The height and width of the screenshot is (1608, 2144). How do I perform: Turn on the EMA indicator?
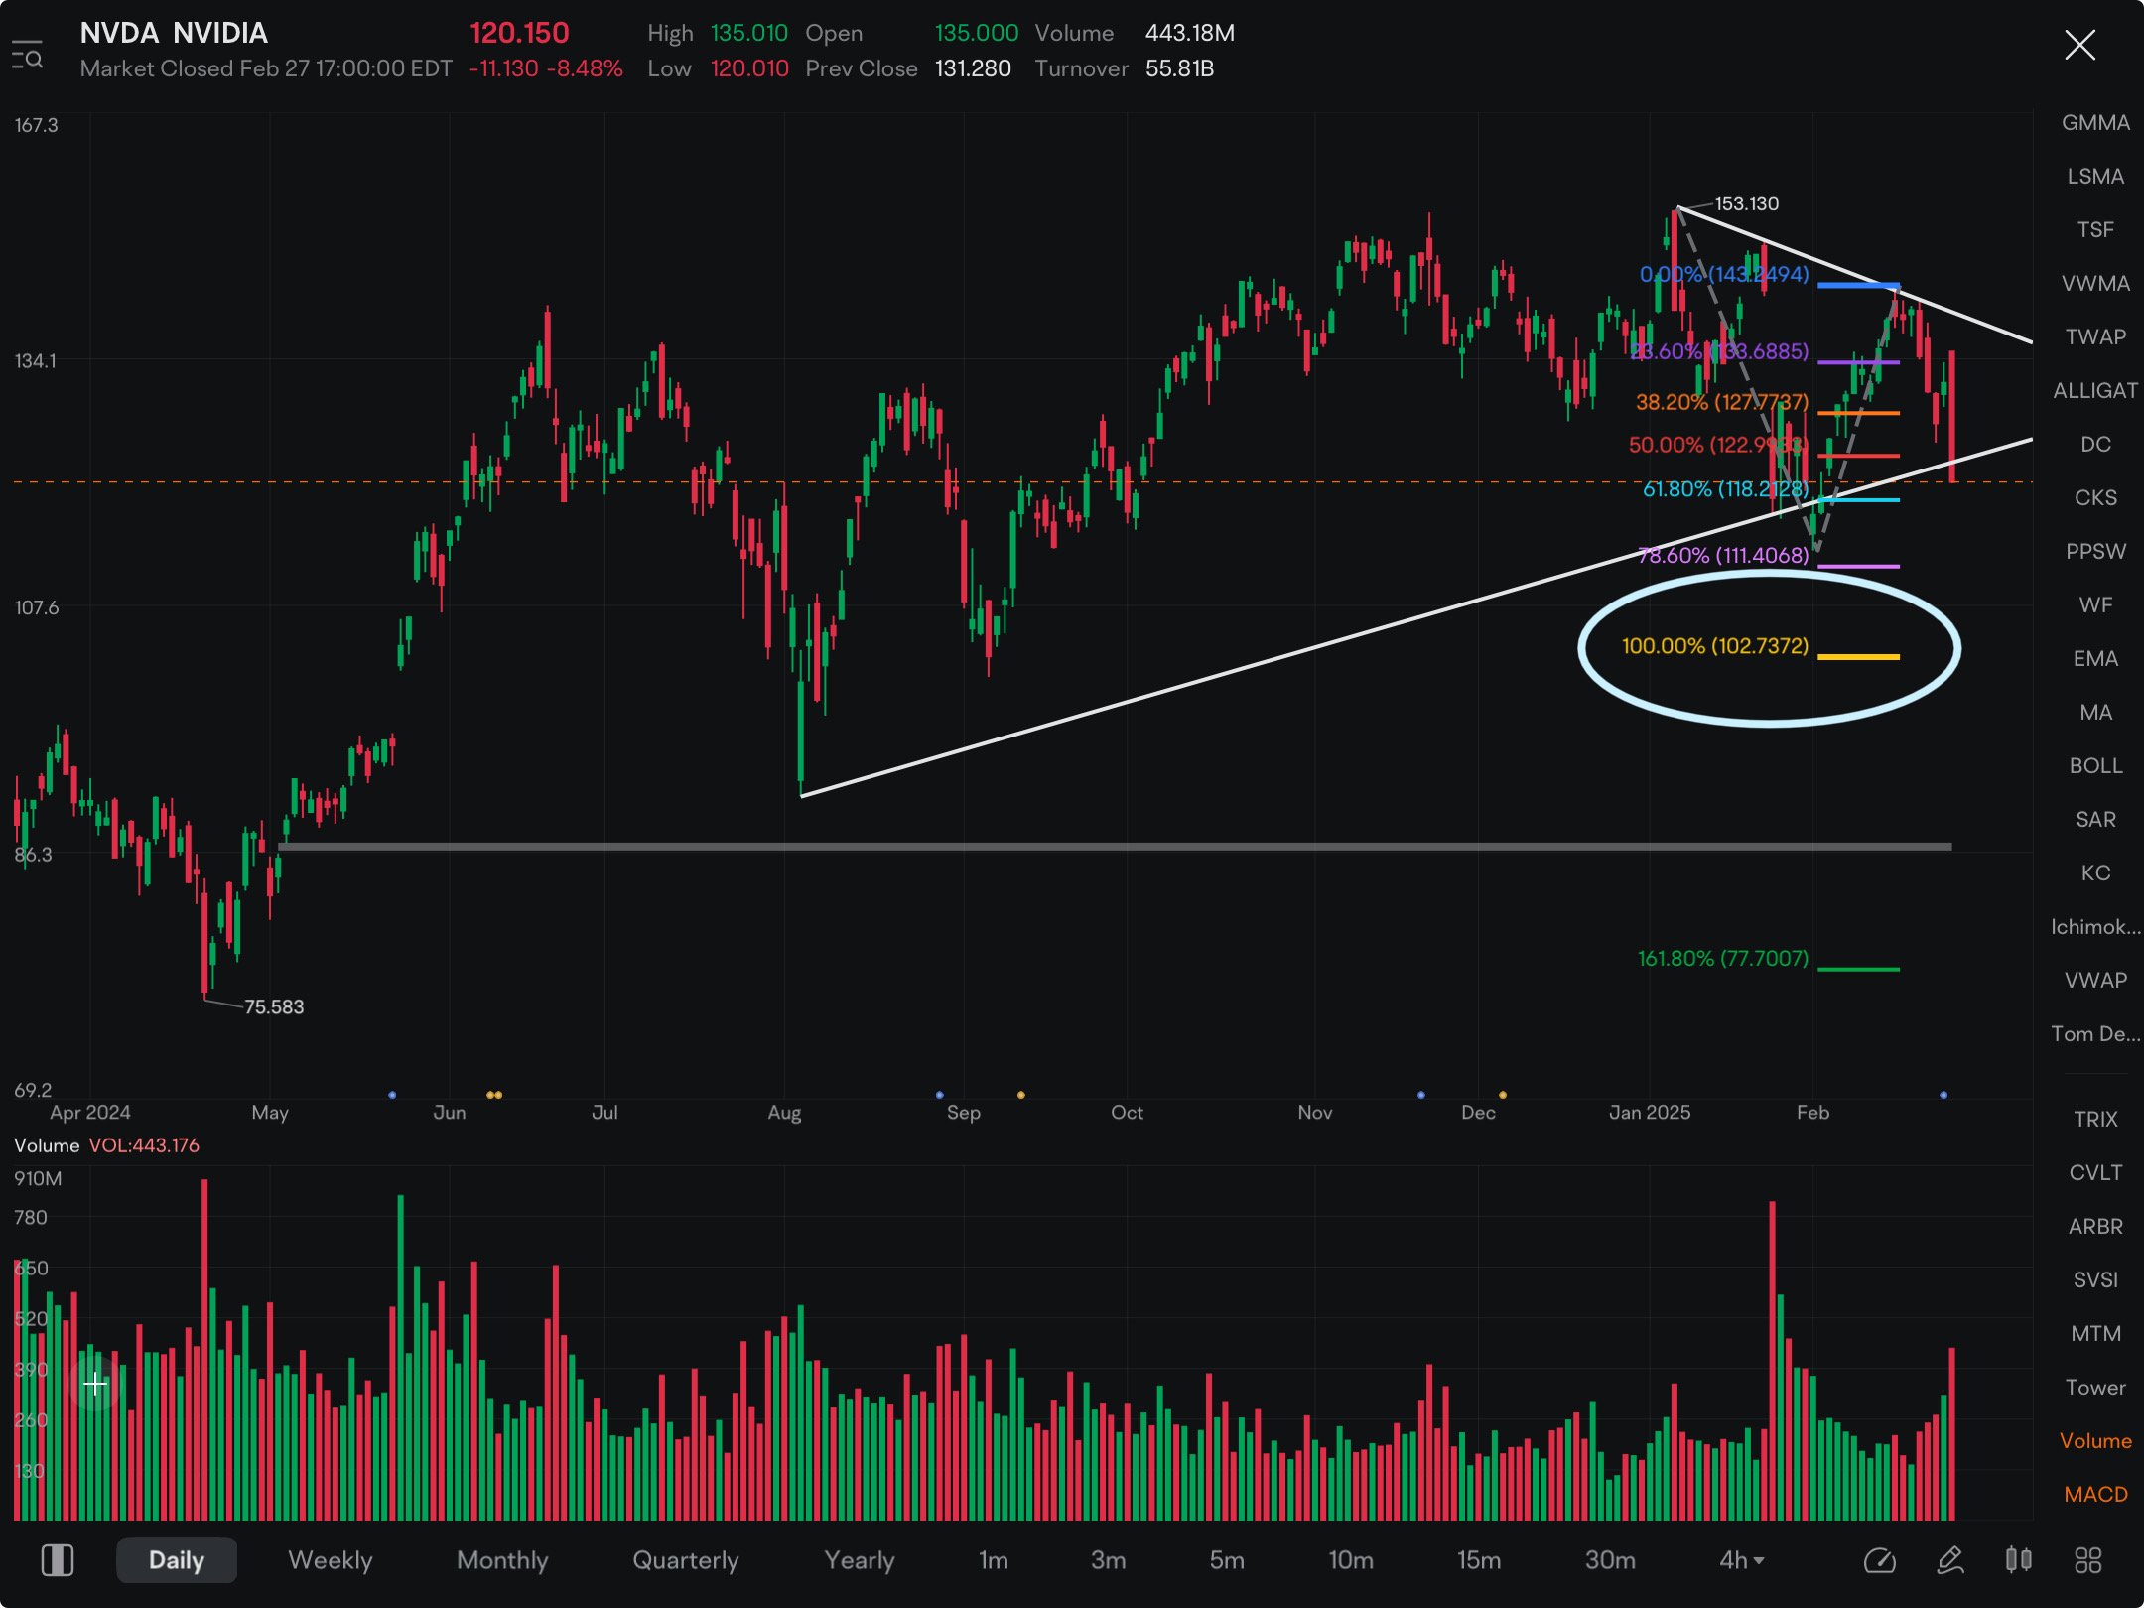click(2095, 659)
